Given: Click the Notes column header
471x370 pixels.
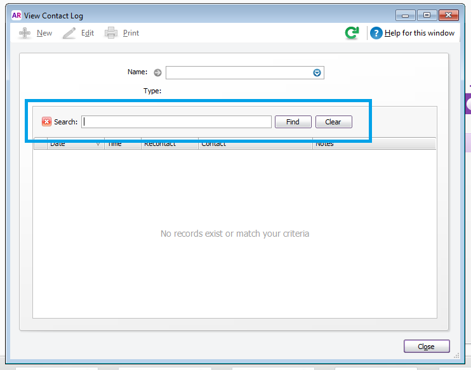Looking at the screenshot, I should pos(373,145).
